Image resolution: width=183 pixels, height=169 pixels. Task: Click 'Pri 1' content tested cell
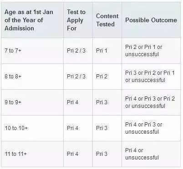pos(102,51)
